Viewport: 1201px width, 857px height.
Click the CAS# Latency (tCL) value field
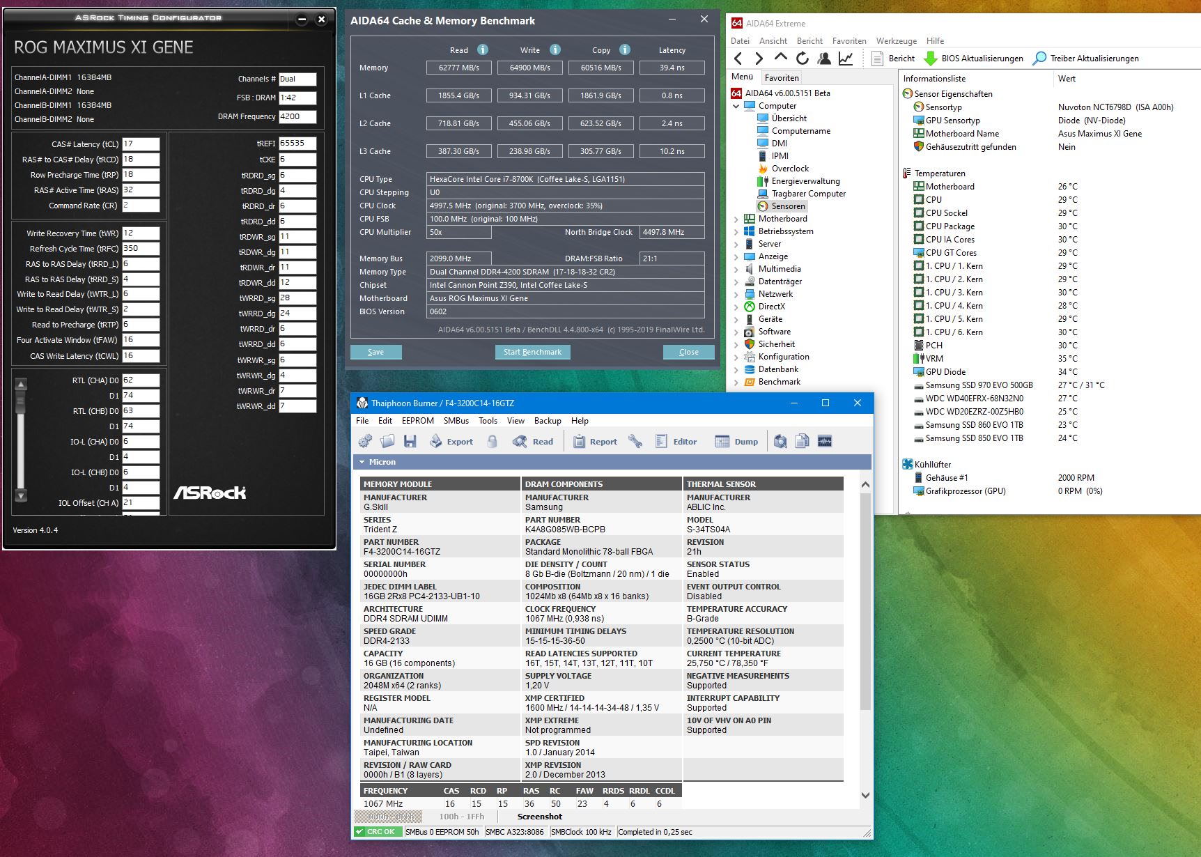coord(141,144)
